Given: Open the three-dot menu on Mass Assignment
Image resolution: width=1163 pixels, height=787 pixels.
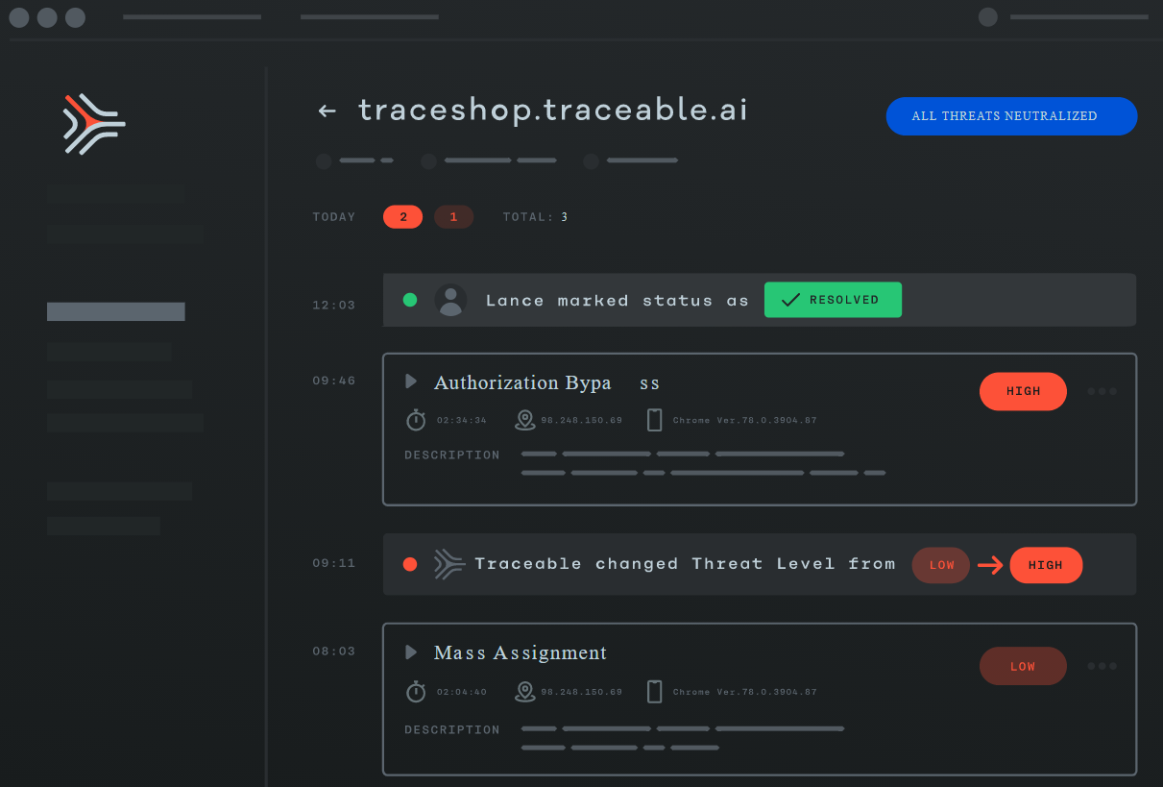Looking at the screenshot, I should pyautogui.click(x=1102, y=666).
